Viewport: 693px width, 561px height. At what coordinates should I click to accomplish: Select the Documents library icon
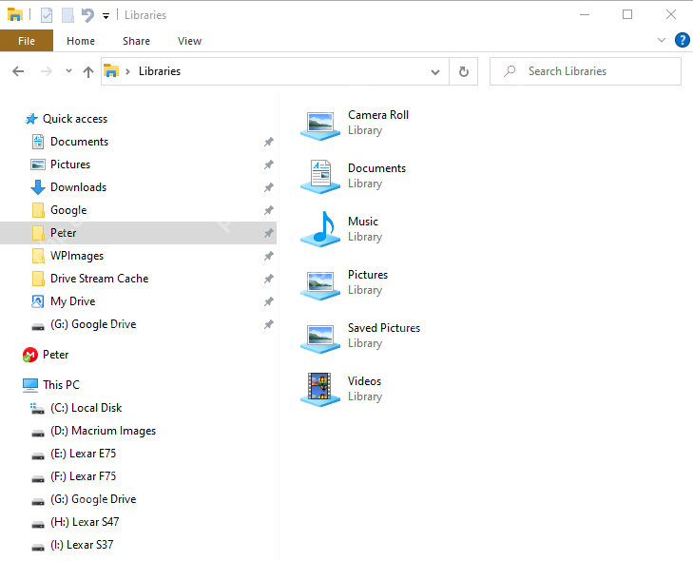click(x=320, y=177)
